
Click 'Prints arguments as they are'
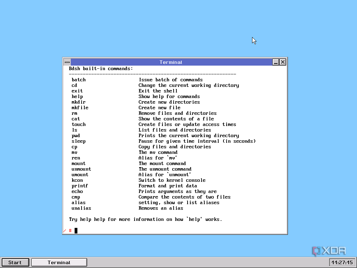pos(177,192)
